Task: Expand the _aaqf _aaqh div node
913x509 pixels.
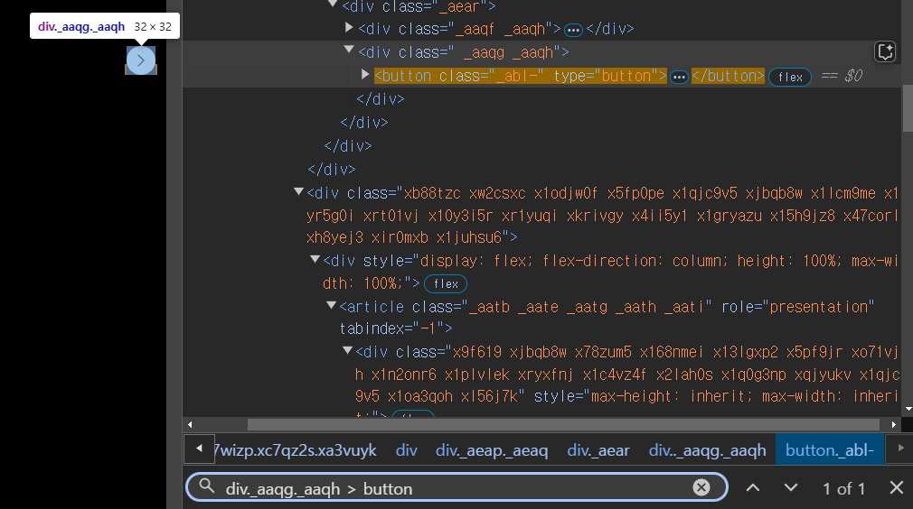Action: pyautogui.click(x=349, y=27)
